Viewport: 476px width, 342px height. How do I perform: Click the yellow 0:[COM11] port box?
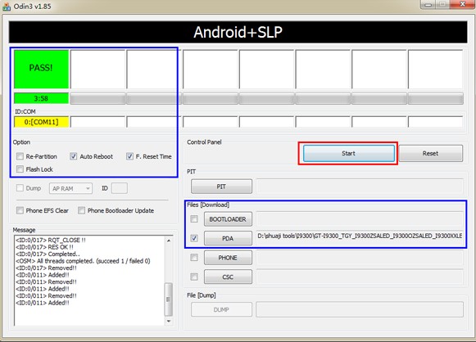click(x=41, y=122)
